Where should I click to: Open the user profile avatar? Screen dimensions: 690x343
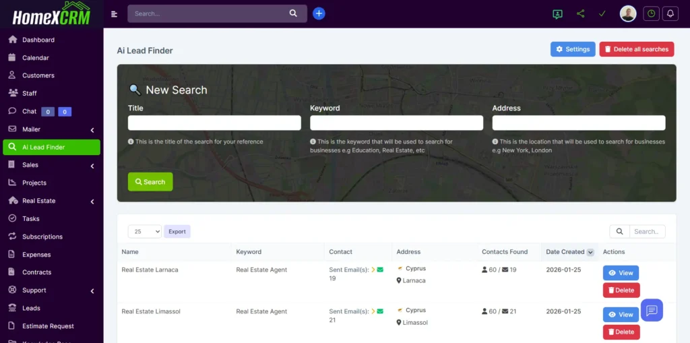pyautogui.click(x=627, y=13)
